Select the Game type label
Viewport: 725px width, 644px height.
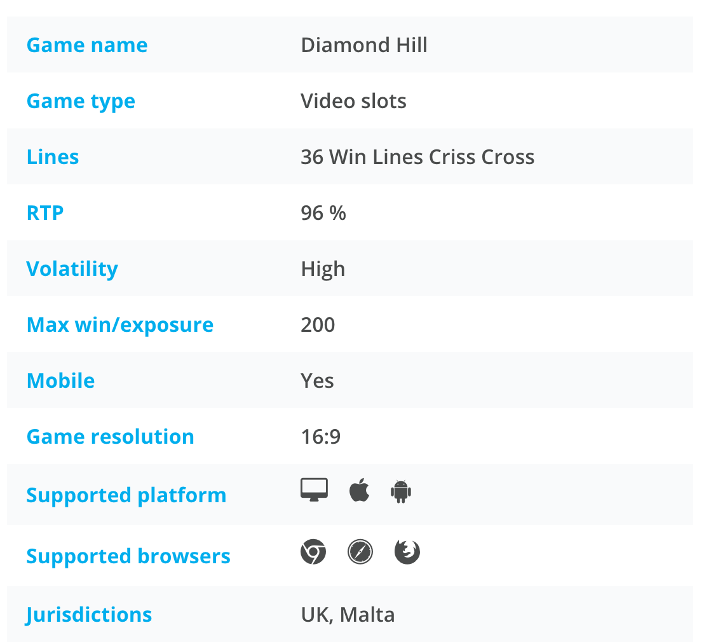tap(81, 101)
